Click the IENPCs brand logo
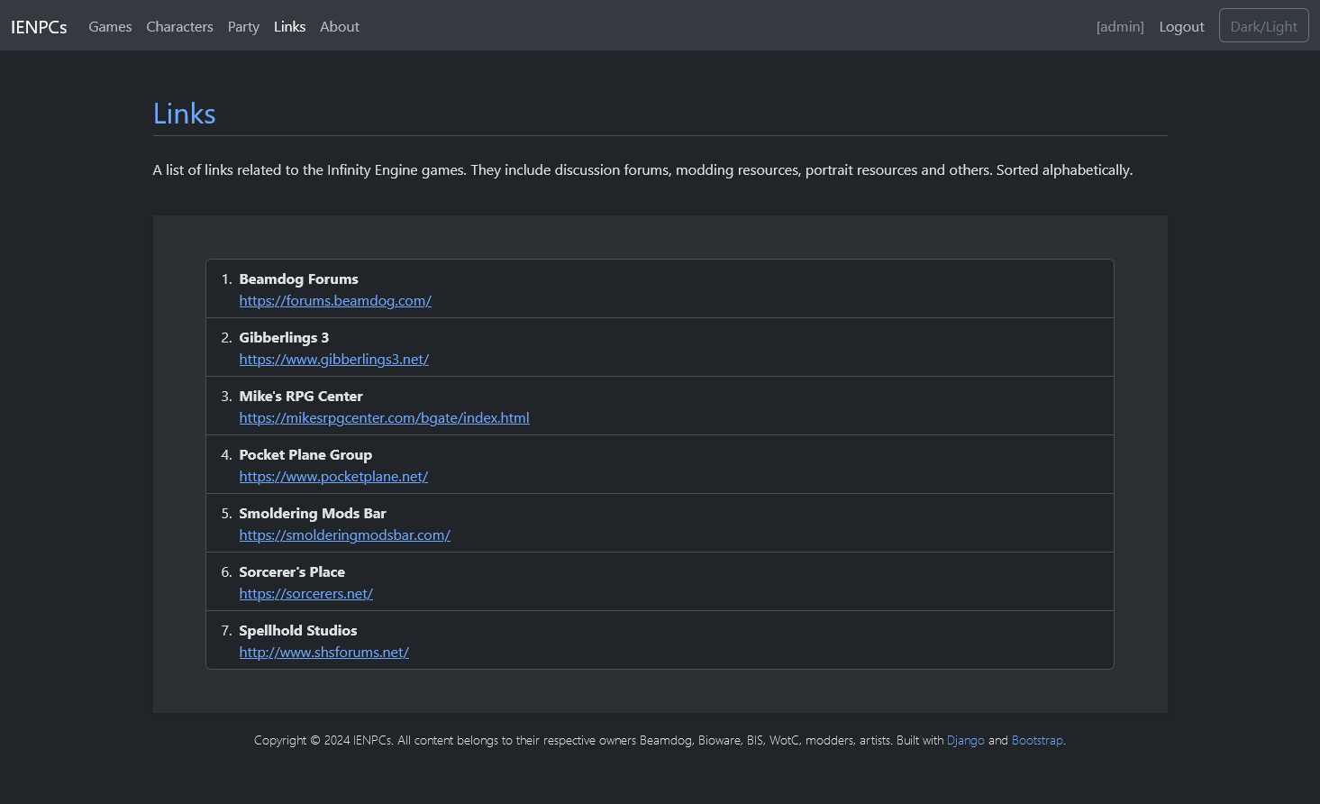 click(39, 27)
